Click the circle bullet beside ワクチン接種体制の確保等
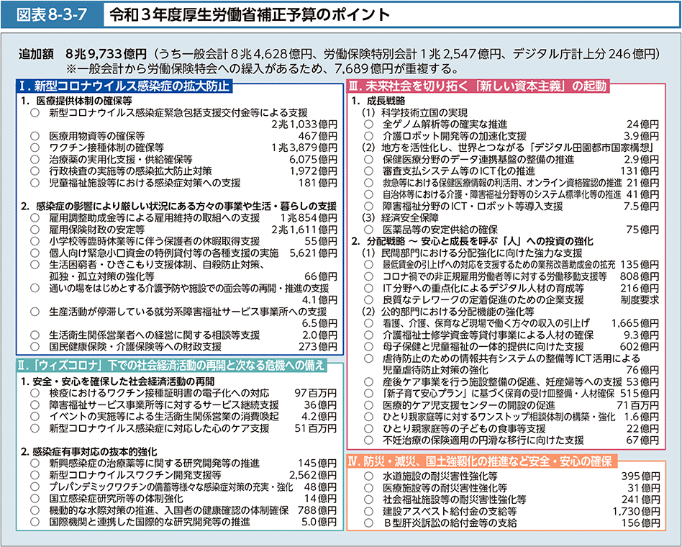The image size is (682, 547). (35, 148)
